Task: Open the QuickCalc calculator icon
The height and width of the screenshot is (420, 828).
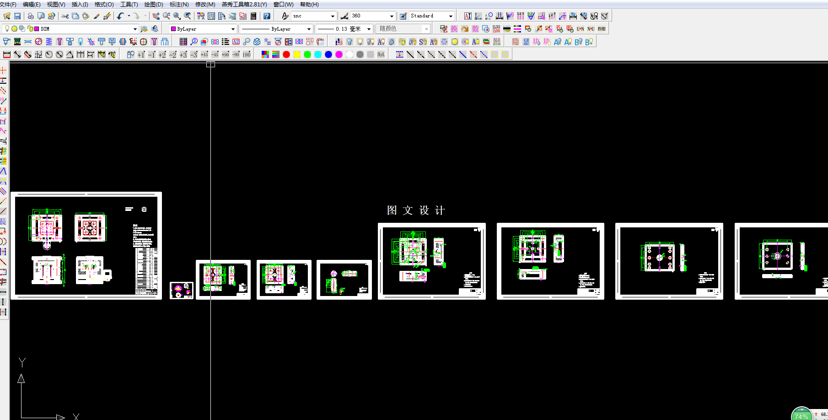Action: click(x=253, y=16)
